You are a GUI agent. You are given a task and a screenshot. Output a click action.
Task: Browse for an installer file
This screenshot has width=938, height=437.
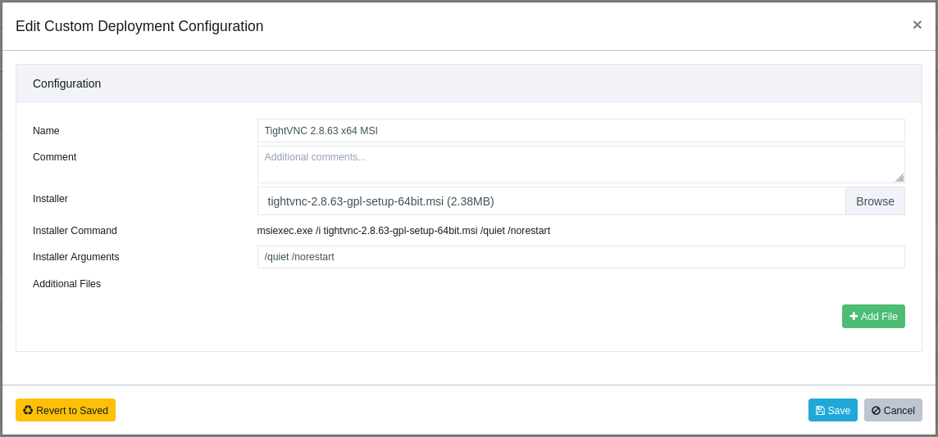(875, 201)
